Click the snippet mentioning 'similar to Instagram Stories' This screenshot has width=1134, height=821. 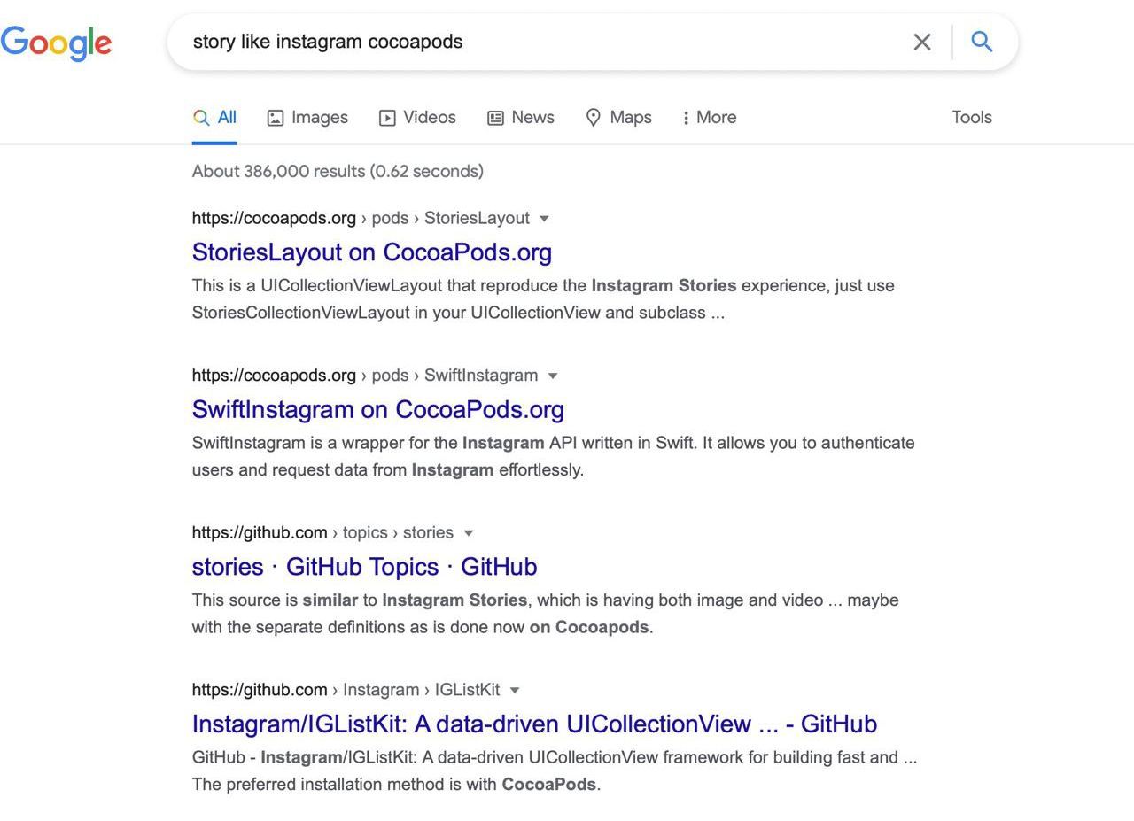546,614
